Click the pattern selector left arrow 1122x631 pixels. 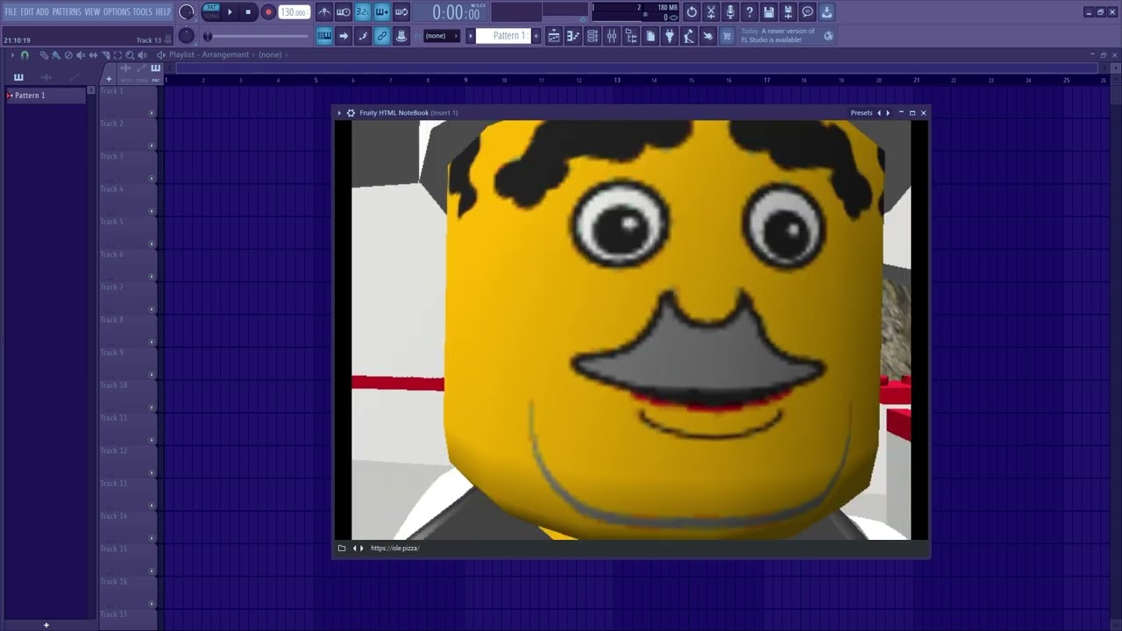[471, 36]
